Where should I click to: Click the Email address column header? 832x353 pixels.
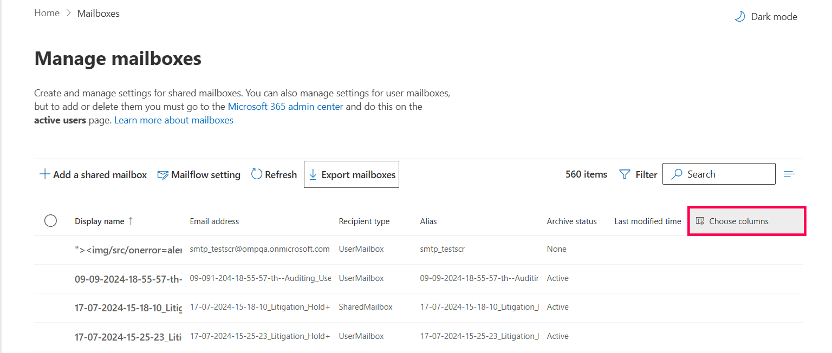tap(214, 221)
